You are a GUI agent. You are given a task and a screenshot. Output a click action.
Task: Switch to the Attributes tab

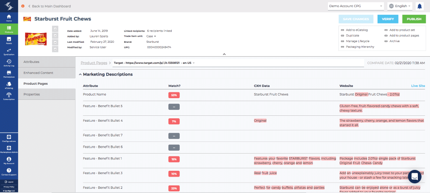coord(47,62)
